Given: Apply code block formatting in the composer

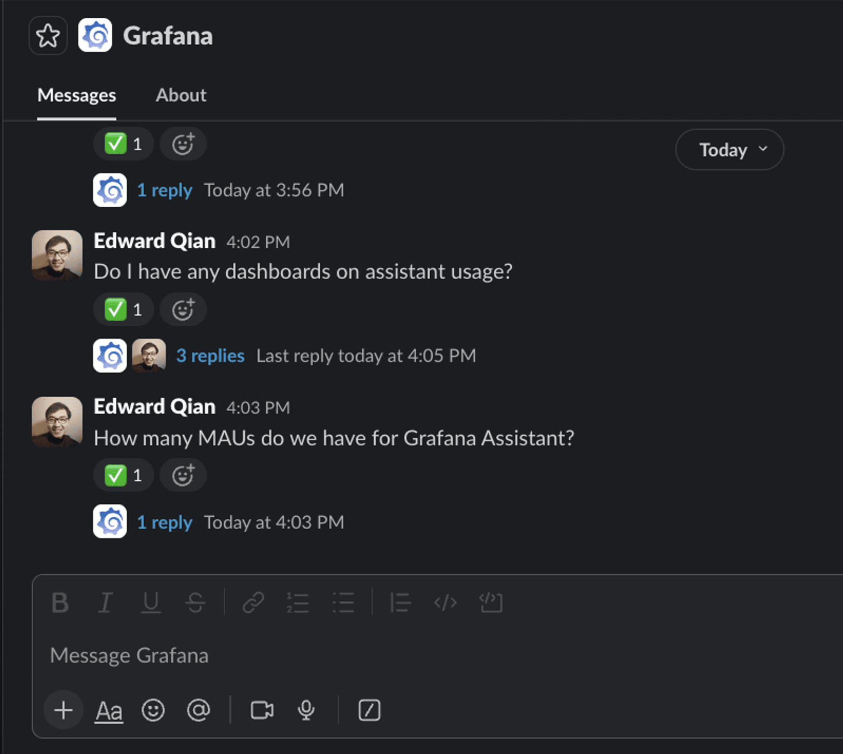Looking at the screenshot, I should click(491, 602).
